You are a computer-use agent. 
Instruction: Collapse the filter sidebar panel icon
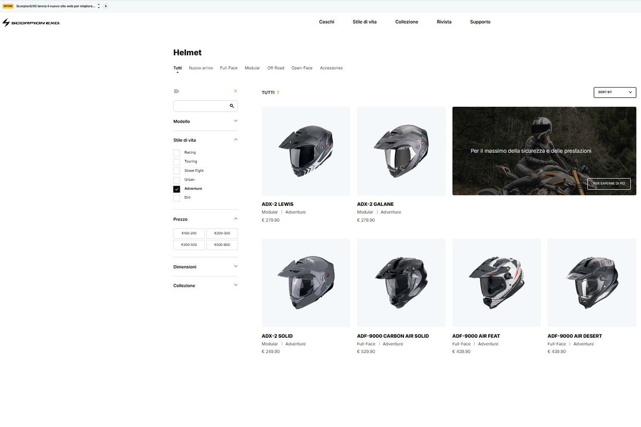tap(176, 91)
